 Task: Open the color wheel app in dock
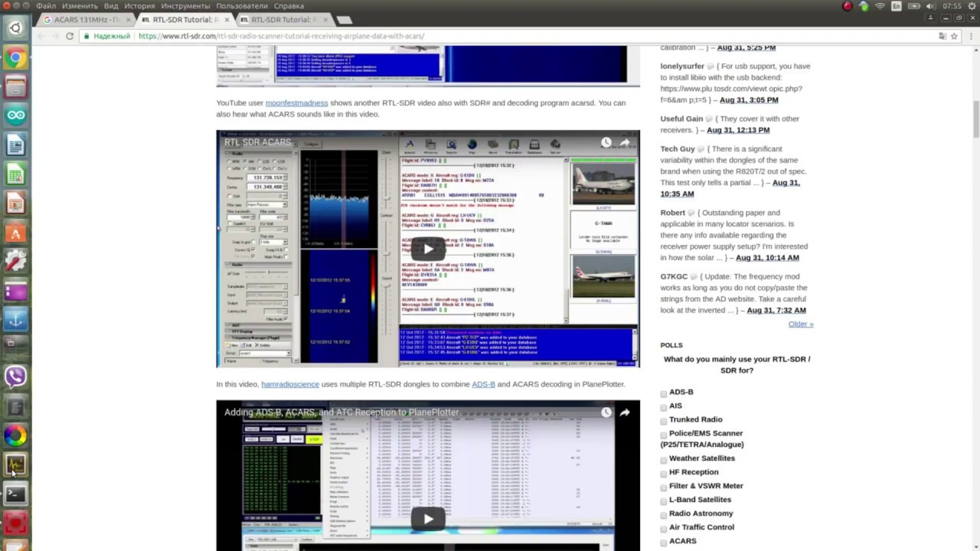pyautogui.click(x=15, y=435)
